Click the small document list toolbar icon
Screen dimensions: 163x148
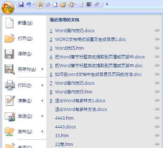(x=81, y=5)
